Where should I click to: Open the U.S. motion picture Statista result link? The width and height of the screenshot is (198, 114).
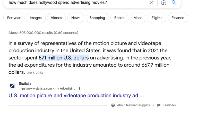pos(76,96)
